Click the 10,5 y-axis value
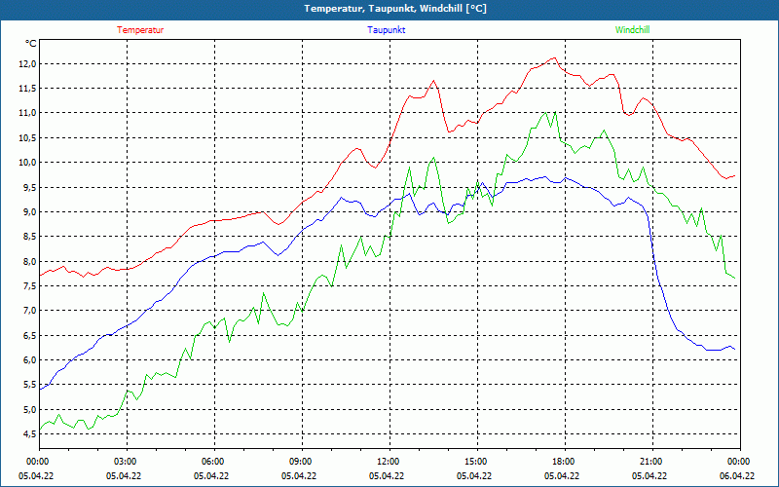The image size is (779, 487). click(28, 137)
